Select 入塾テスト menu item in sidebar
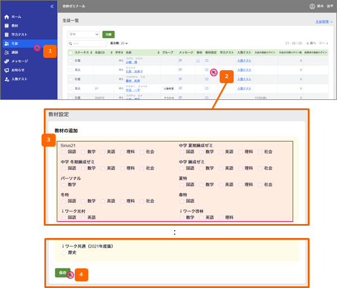The height and width of the screenshot is (288, 337). 19,79
